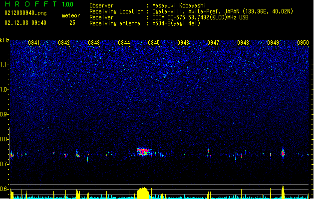Click the large meteor echo near 0944
314x199 pixels.
pos(143,152)
